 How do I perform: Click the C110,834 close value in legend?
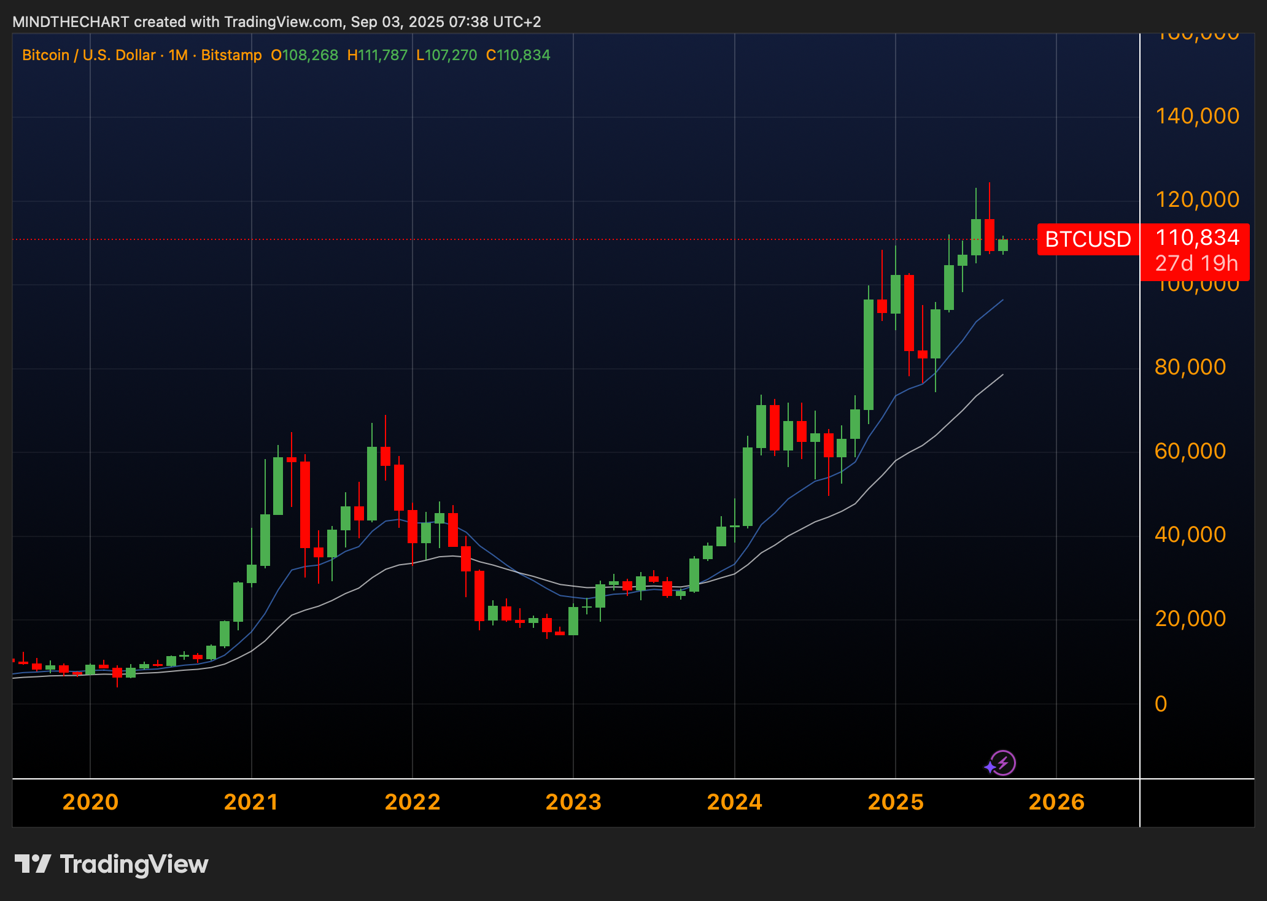tap(517, 55)
